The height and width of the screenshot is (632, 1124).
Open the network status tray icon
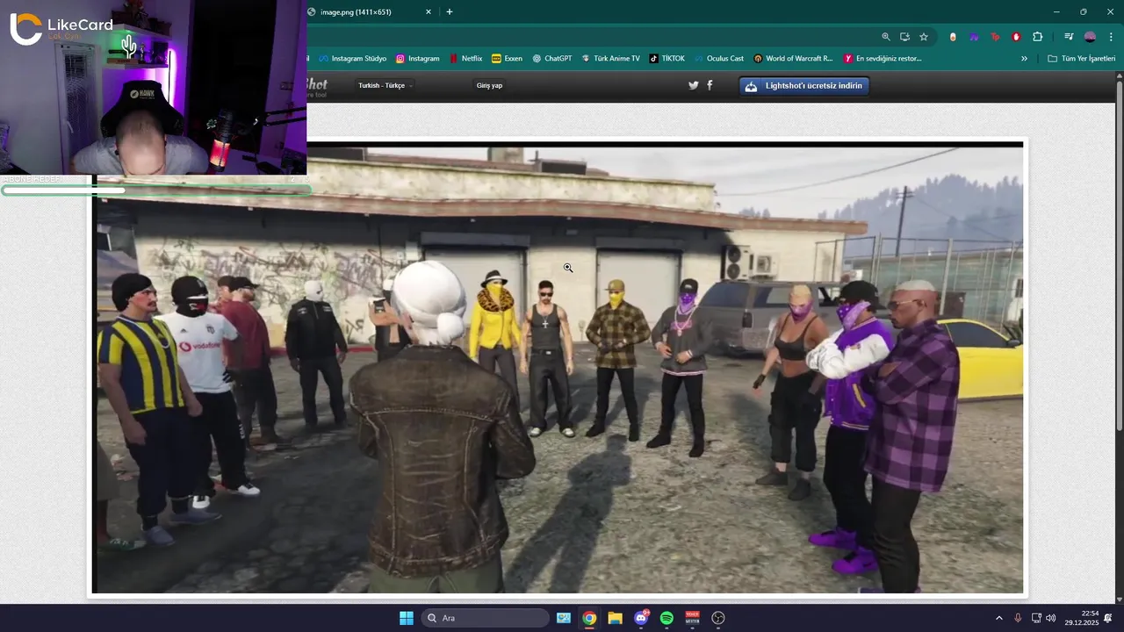click(x=1036, y=618)
